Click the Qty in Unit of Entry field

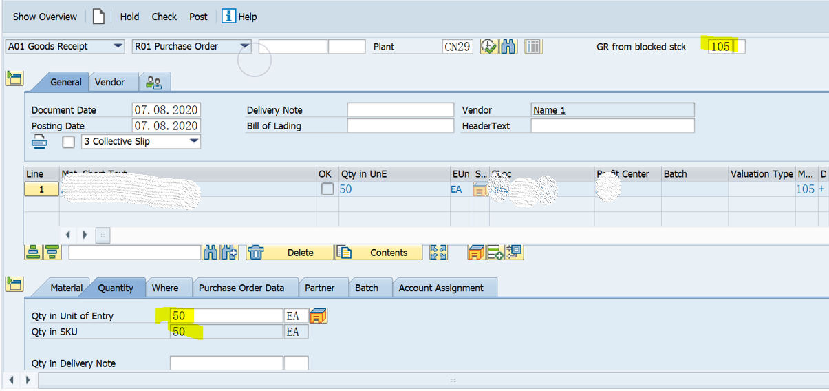226,316
